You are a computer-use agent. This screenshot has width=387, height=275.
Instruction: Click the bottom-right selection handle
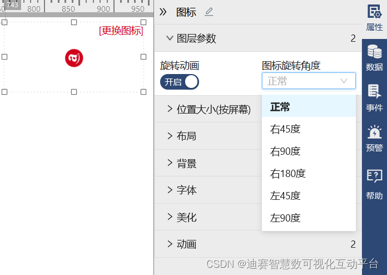click(143, 92)
